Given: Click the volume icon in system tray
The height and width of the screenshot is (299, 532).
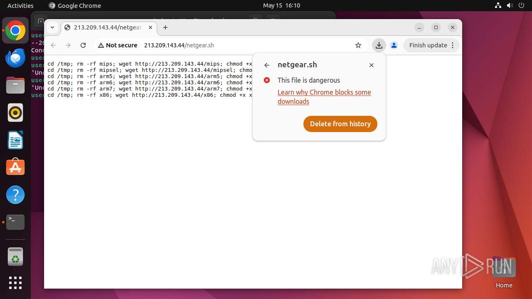Looking at the screenshot, I should pyautogui.click(x=510, y=5).
